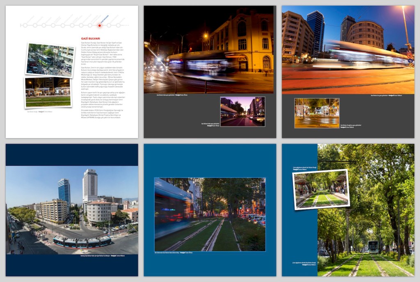Open the blurred tram photo with orange road
The width and height of the screenshot is (420, 282).
[348, 49]
